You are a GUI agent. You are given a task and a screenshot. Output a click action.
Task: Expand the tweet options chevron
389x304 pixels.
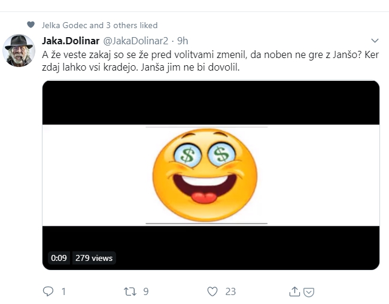click(375, 41)
